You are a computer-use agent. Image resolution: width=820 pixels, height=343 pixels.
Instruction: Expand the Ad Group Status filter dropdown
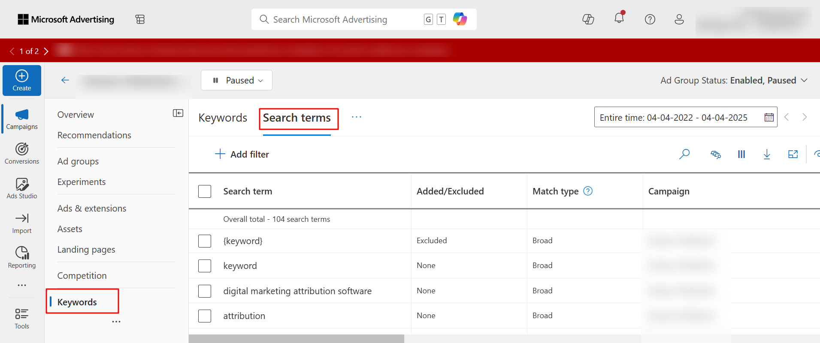coord(734,81)
